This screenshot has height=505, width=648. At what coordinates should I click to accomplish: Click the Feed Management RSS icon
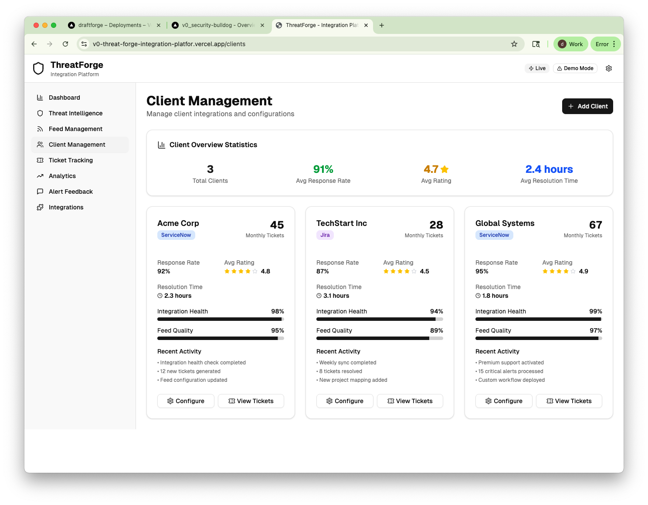[x=40, y=129]
